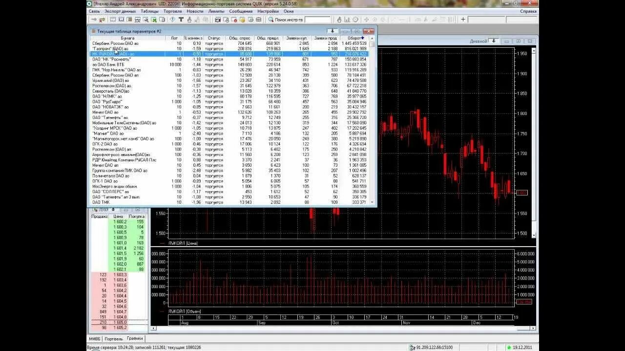Click the magnifier search instrument icon

(x=271, y=19)
